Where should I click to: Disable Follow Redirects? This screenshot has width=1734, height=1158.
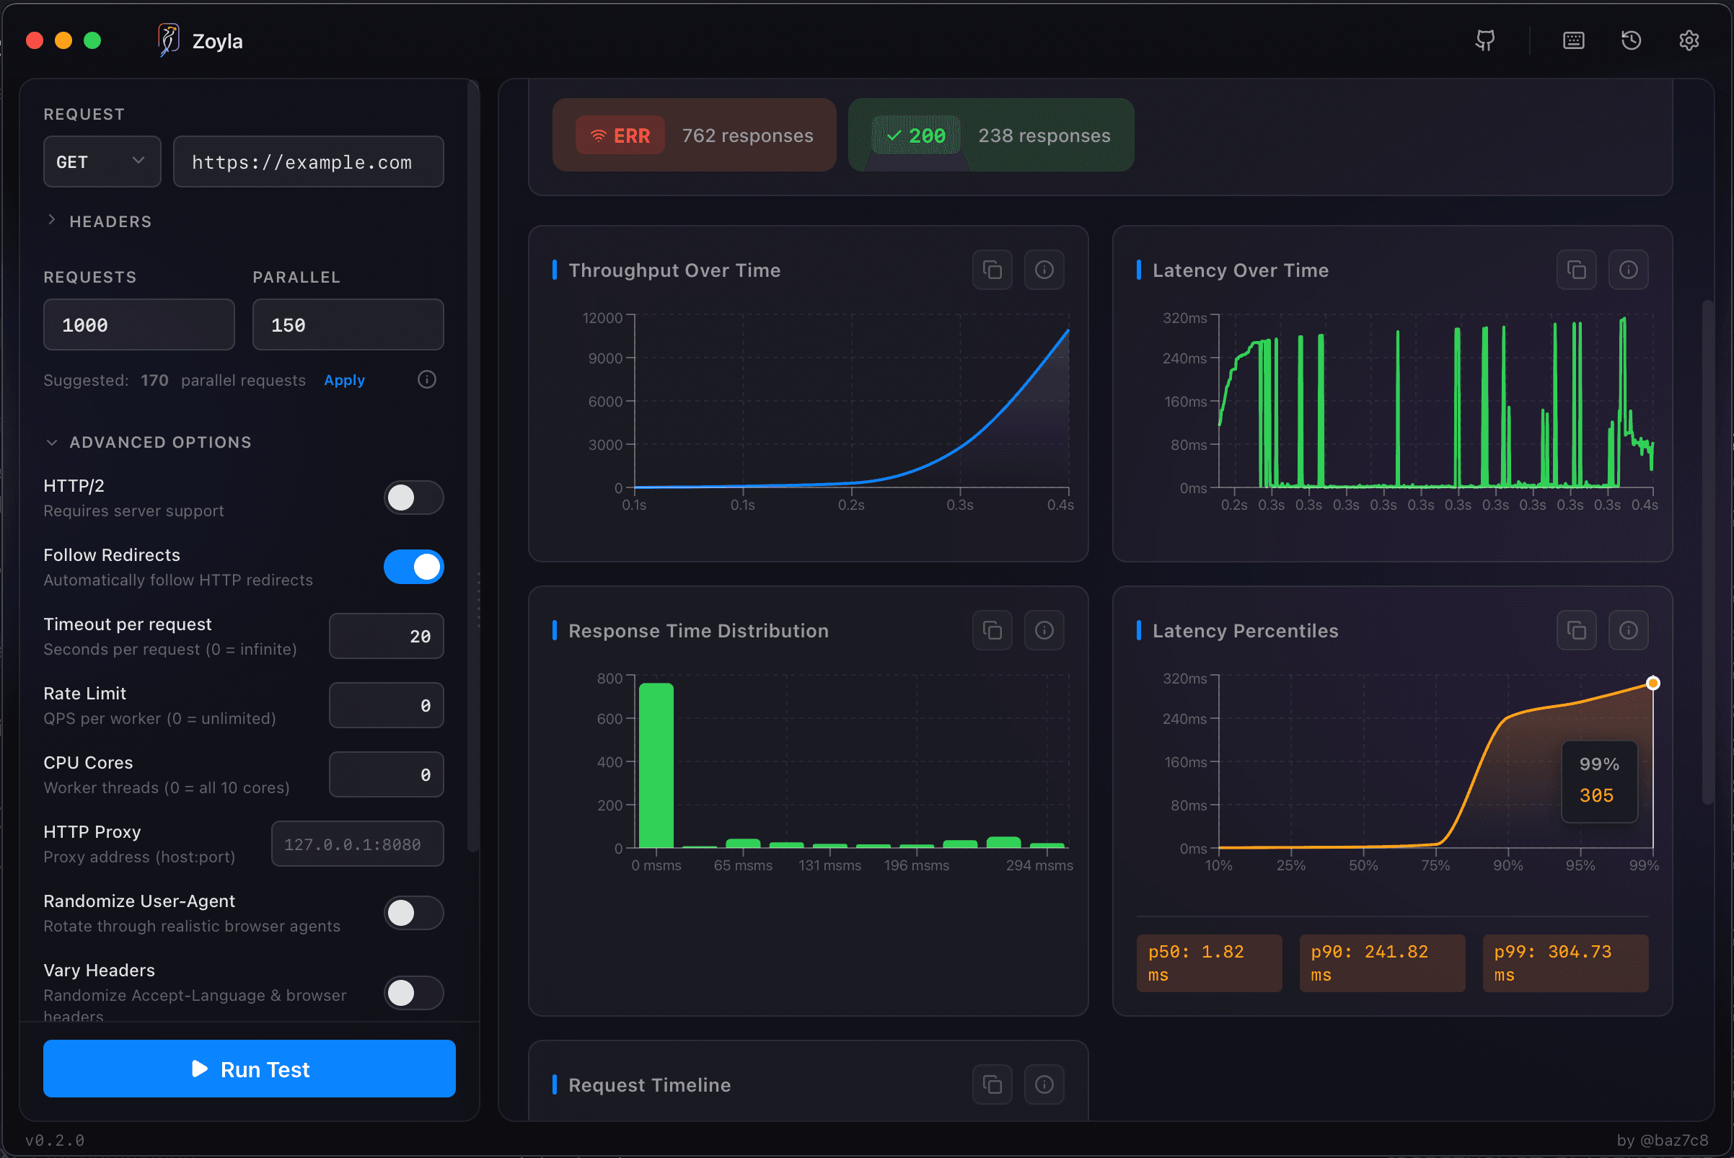pyautogui.click(x=413, y=567)
